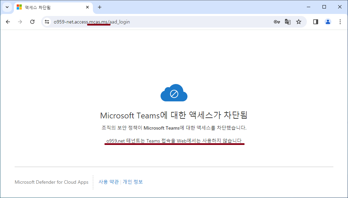The image size is (348, 198).
Task: Close the browser window
Action: 339,7
